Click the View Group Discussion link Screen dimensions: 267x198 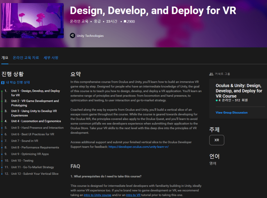(x=231, y=113)
